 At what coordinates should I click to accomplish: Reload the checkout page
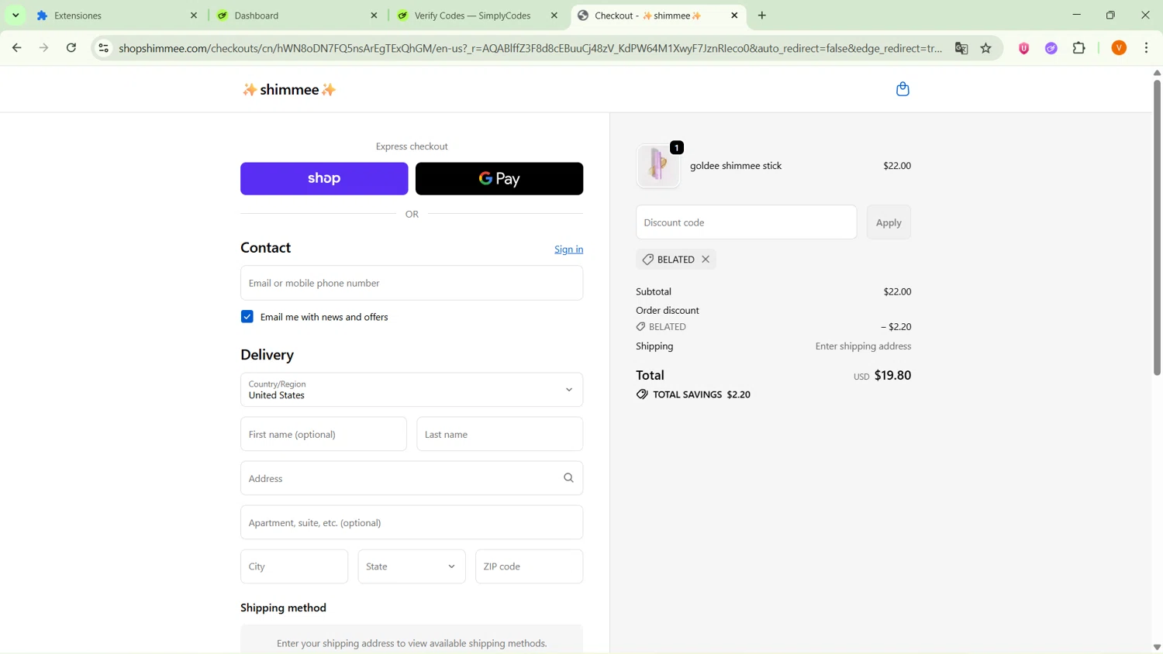click(x=71, y=48)
